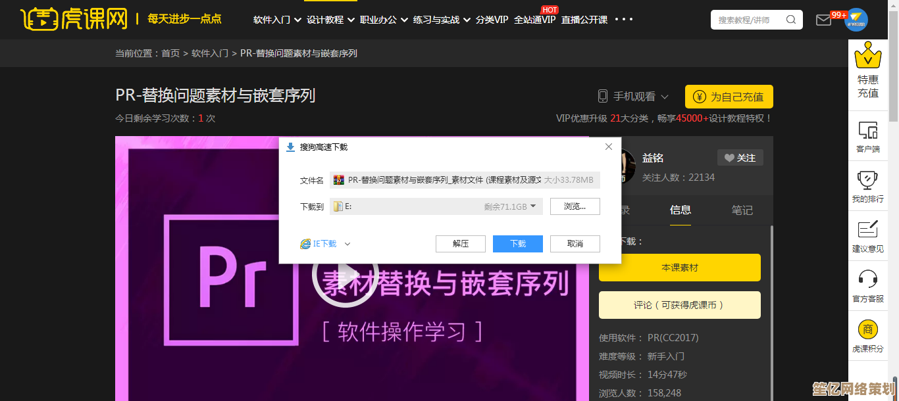Expand the IE下载 options arrow
The width and height of the screenshot is (899, 401).
tap(347, 244)
